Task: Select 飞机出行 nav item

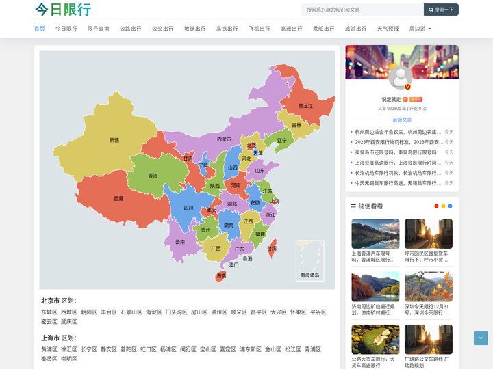Action: click(x=259, y=29)
